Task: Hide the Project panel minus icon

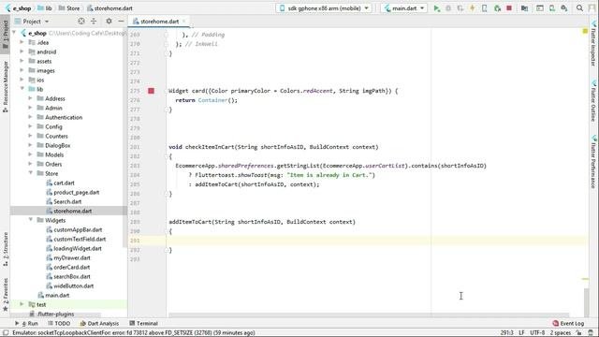Action: click(121, 22)
